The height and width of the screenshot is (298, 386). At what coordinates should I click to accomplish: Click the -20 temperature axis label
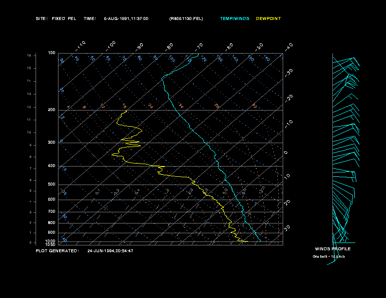coord(289,98)
